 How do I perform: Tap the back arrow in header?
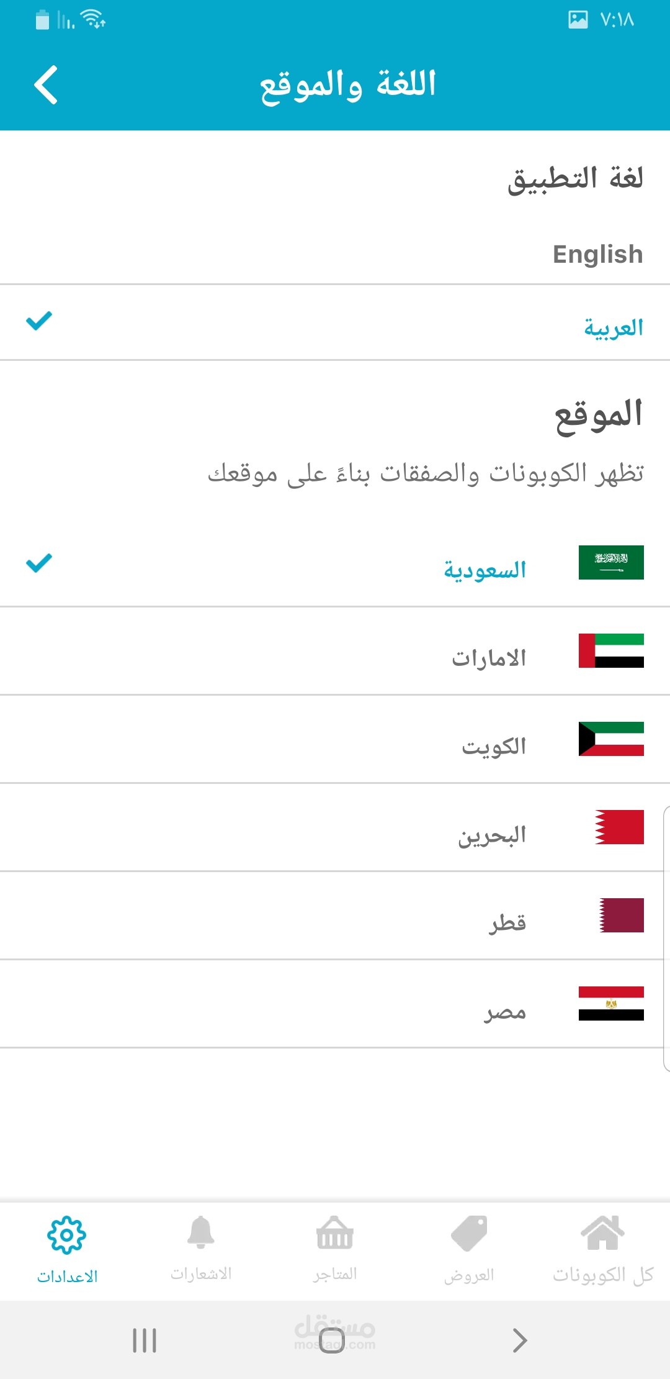[x=46, y=84]
